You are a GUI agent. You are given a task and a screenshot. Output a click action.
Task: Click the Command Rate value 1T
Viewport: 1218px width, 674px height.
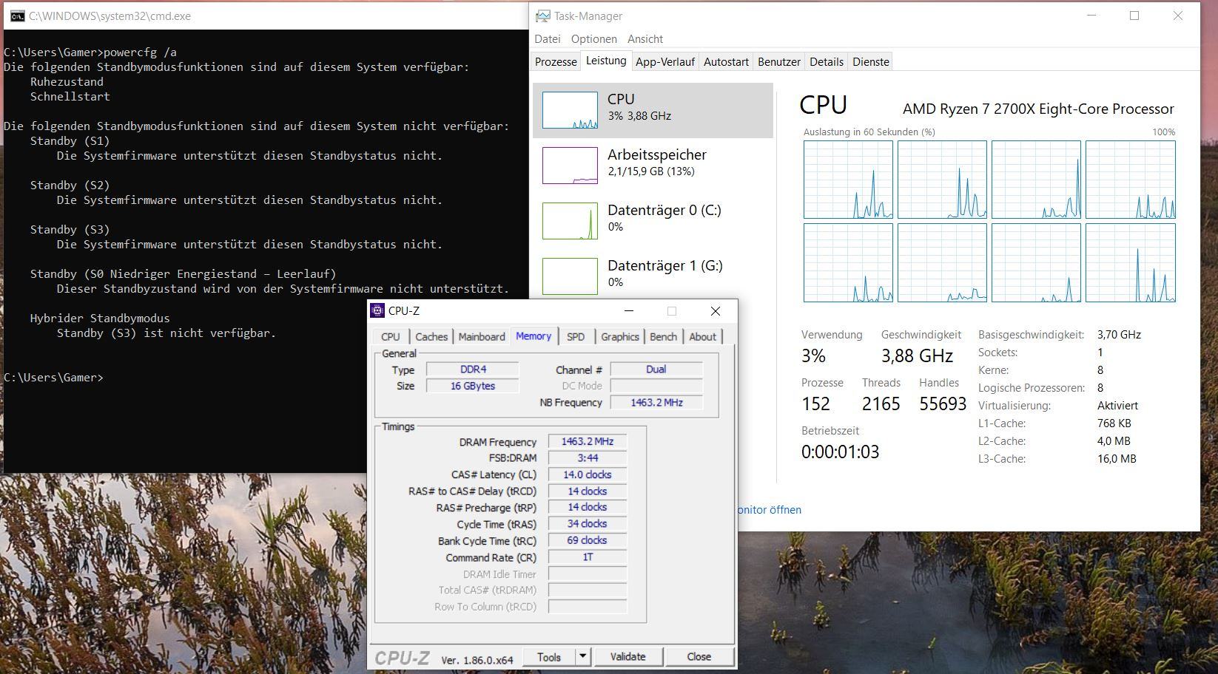coord(588,556)
